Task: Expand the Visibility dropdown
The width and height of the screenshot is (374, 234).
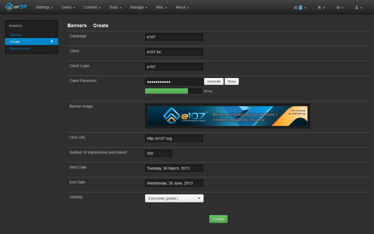Action: 174,198
